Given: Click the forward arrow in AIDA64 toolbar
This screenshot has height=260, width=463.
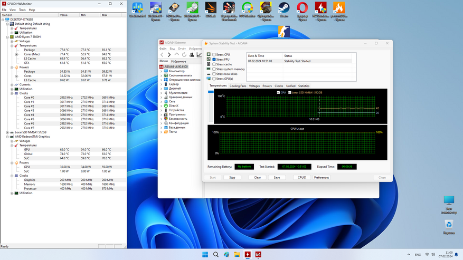Looking at the screenshot, I should (x=169, y=55).
